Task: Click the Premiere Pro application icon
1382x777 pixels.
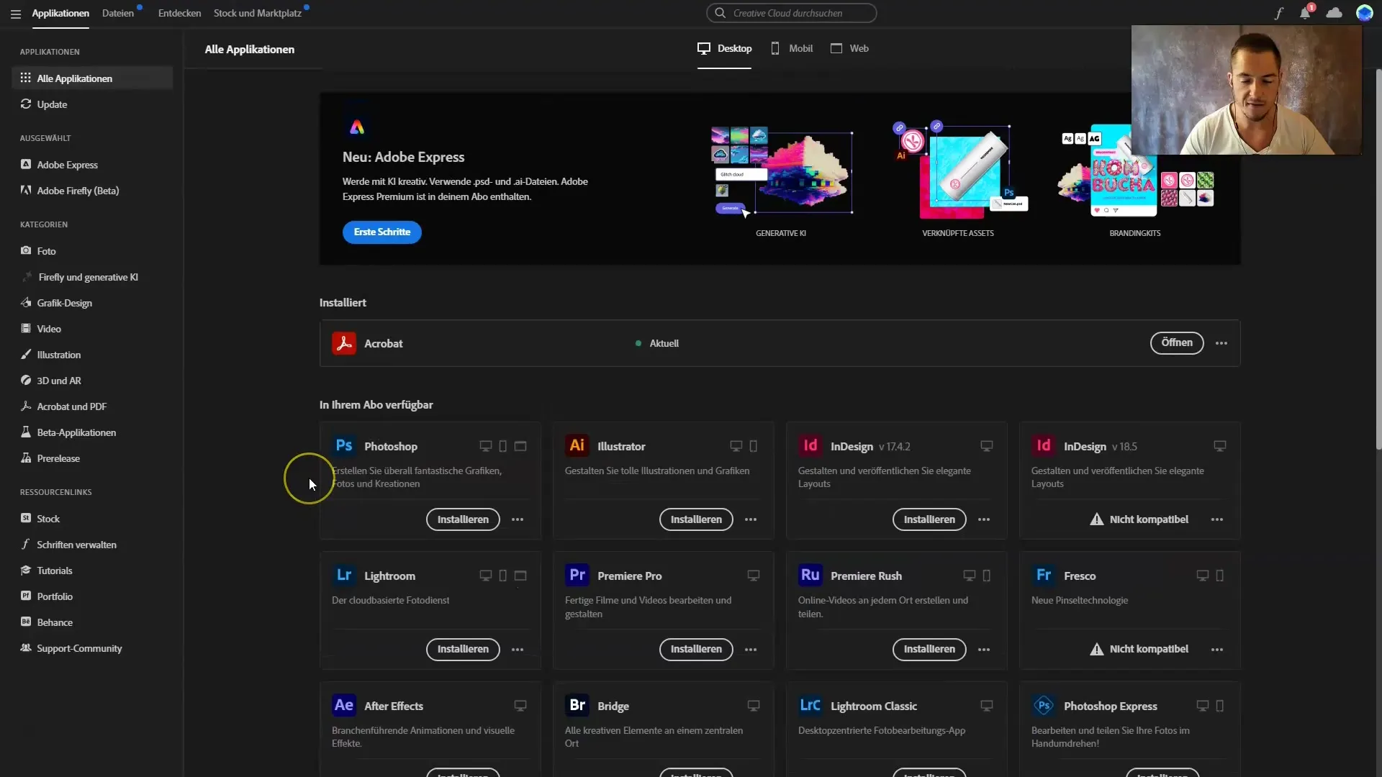Action: 577,576
